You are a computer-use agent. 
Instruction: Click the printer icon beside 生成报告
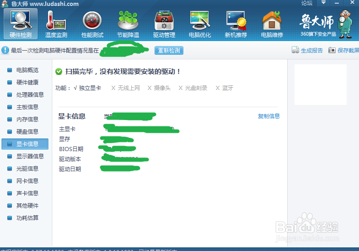(295, 50)
